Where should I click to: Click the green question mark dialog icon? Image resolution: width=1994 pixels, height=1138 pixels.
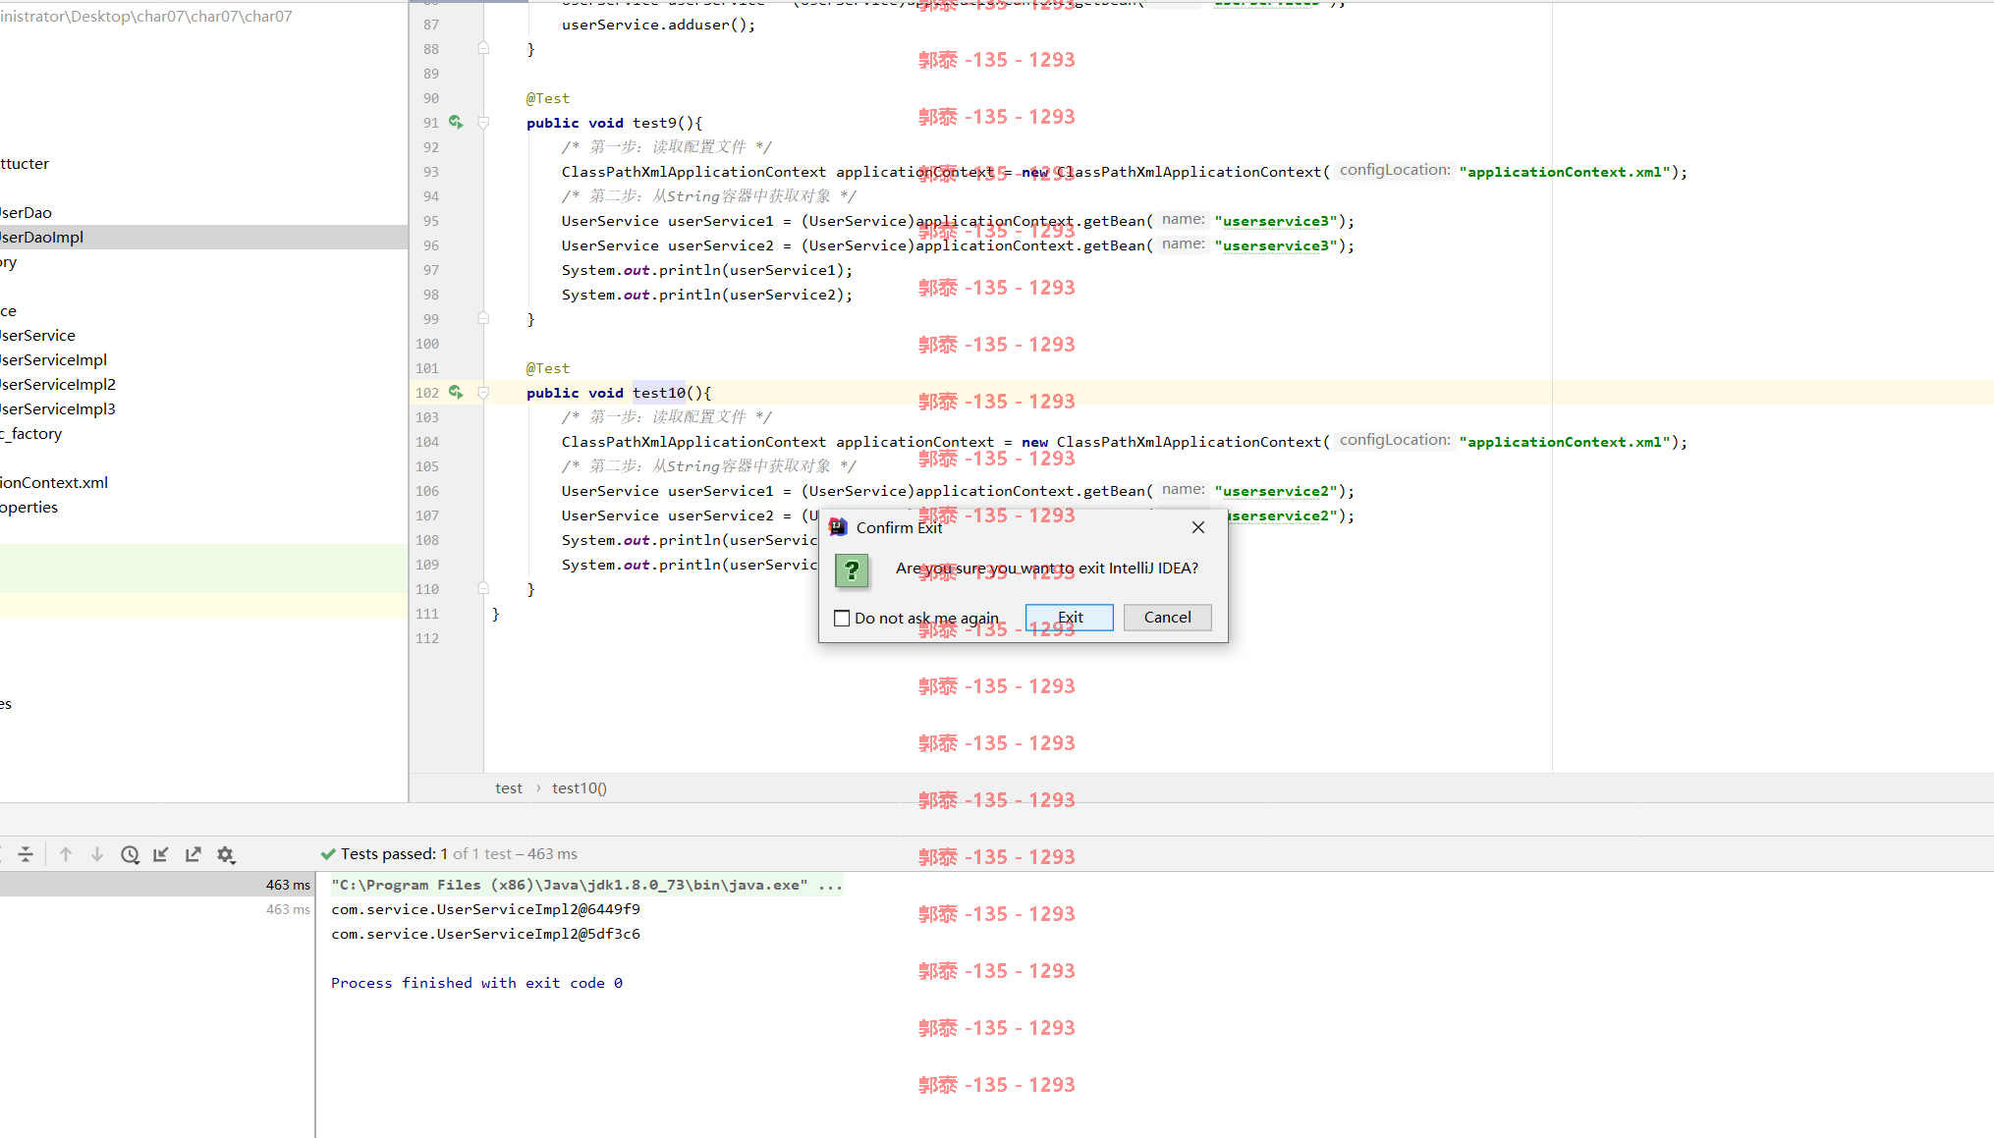click(852, 569)
